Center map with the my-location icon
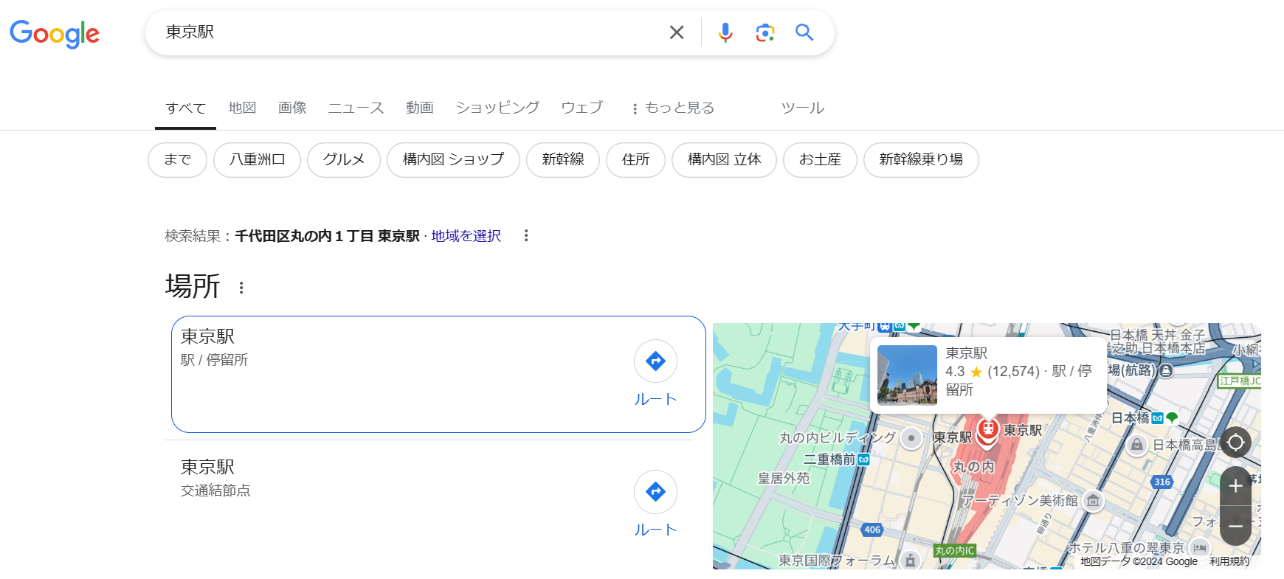 click(x=1235, y=443)
